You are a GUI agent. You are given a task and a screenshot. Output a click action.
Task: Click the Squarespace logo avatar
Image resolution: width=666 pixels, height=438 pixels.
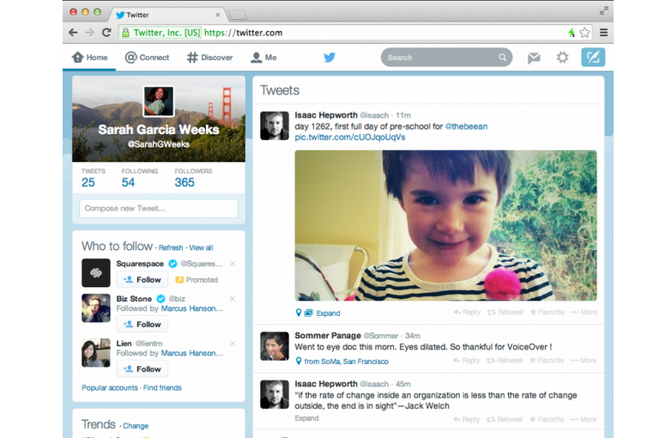tap(96, 273)
